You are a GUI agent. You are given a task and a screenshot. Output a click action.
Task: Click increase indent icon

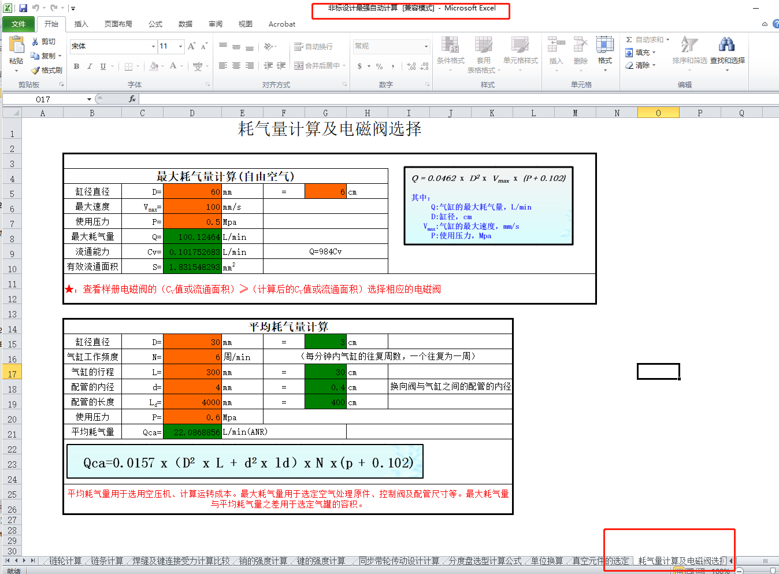(x=281, y=66)
